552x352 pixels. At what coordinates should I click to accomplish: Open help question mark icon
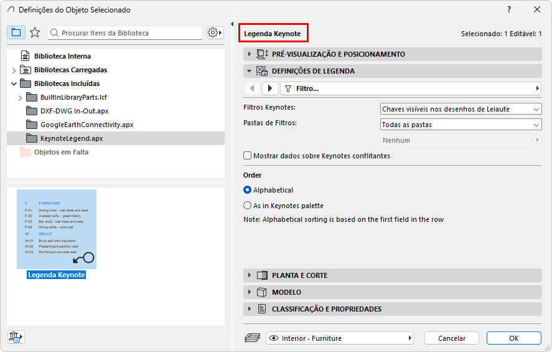point(509,9)
